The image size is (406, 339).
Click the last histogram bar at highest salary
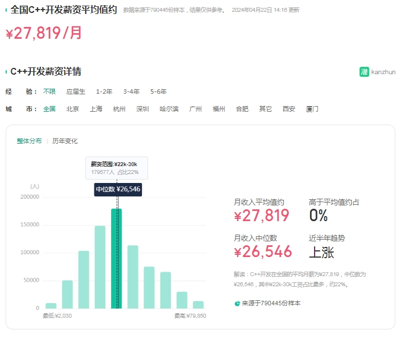tap(199, 305)
